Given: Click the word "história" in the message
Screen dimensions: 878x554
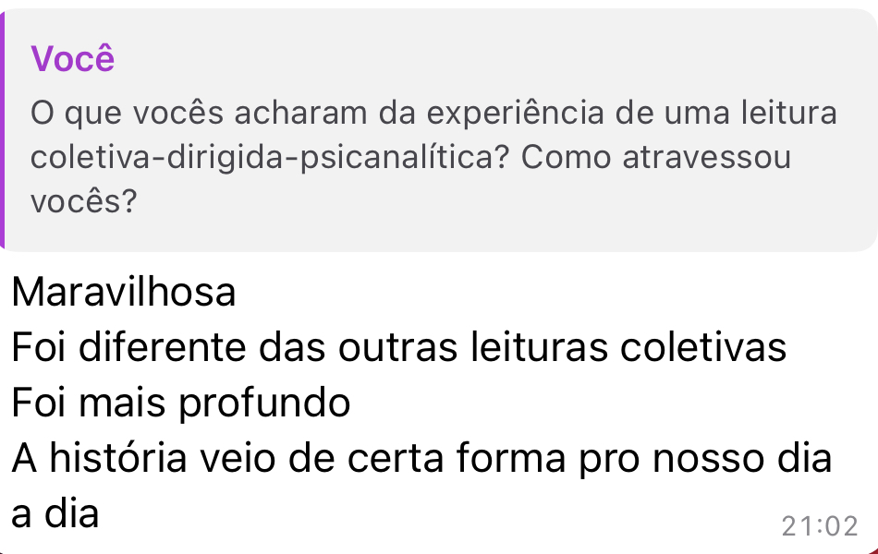Looking at the screenshot, I should (118, 459).
